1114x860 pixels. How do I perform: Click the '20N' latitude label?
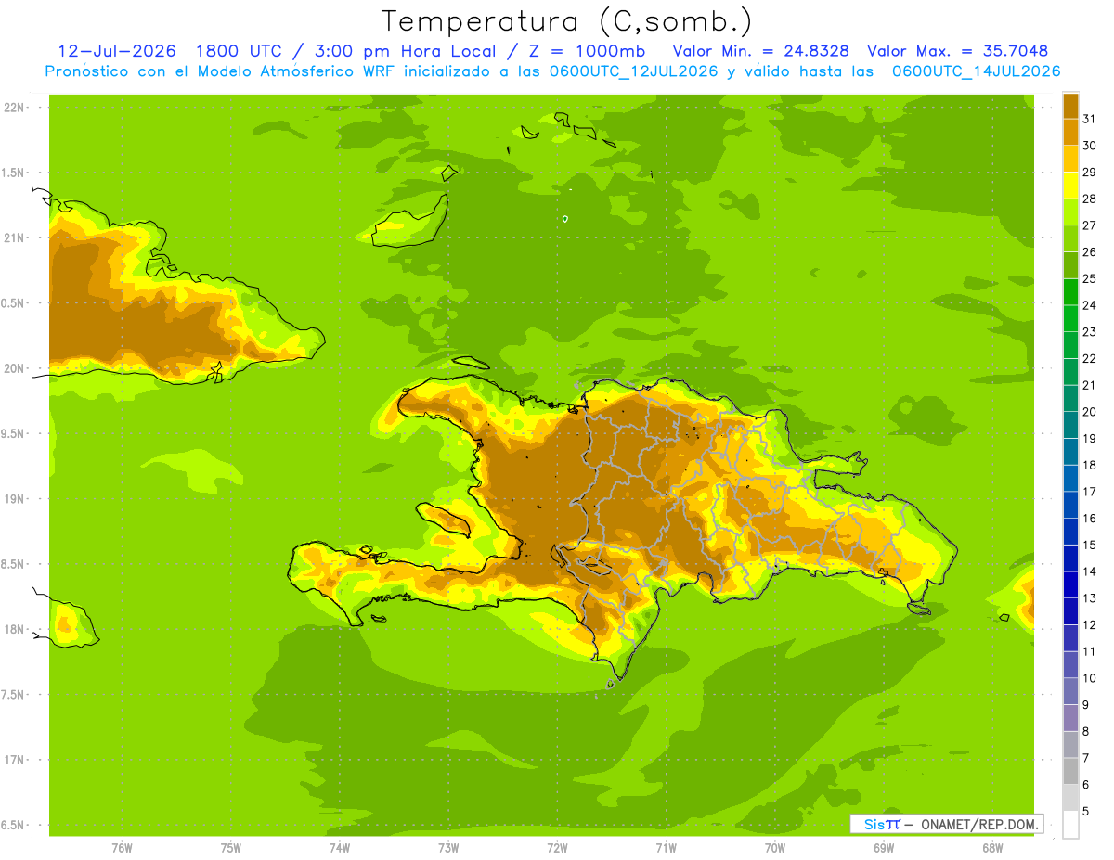point(15,368)
